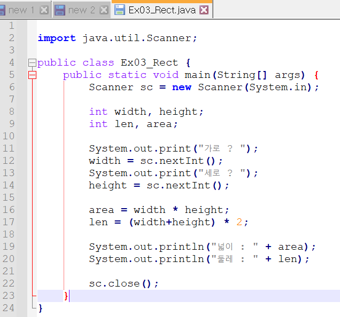Click the red closing brace on line 23

(66, 296)
